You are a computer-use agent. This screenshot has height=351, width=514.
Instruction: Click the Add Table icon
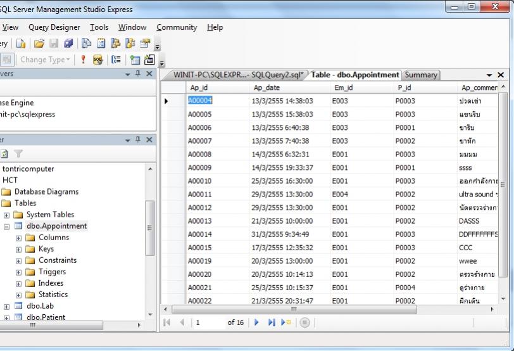(x=134, y=60)
